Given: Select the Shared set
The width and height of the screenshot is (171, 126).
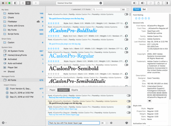Looking at the screenshot, I should pyautogui.click(x=23, y=72).
